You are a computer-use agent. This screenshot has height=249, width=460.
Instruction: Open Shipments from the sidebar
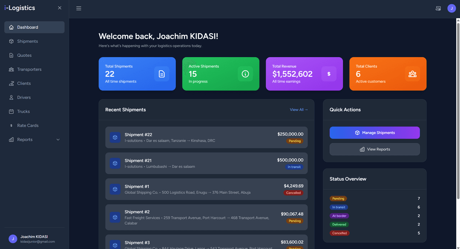pyautogui.click(x=27, y=41)
